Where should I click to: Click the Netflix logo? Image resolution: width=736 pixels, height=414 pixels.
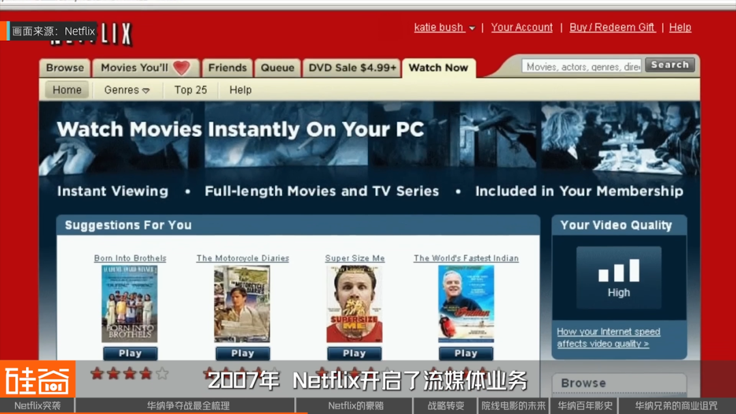[91, 34]
